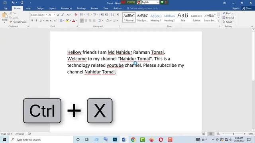Increase paragraph indent

[106, 15]
